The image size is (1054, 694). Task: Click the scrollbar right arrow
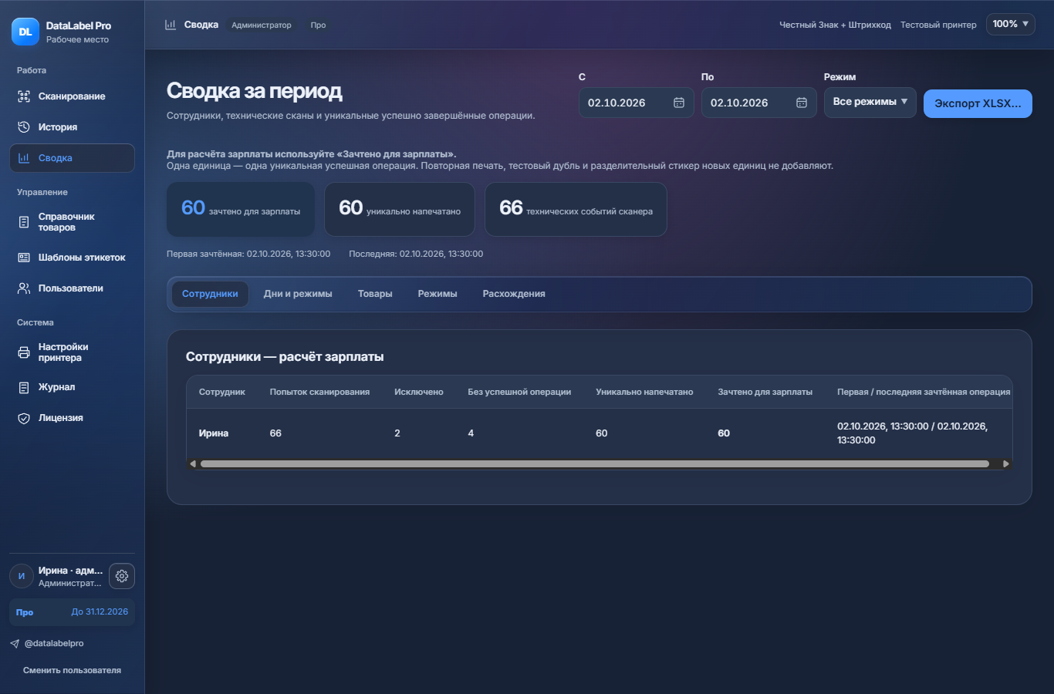(1005, 464)
